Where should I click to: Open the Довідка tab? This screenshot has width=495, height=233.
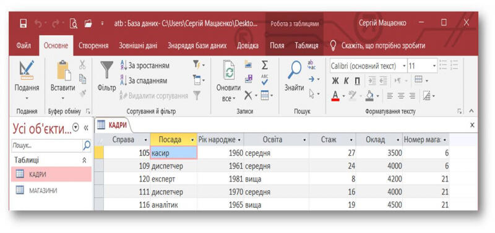tap(248, 46)
